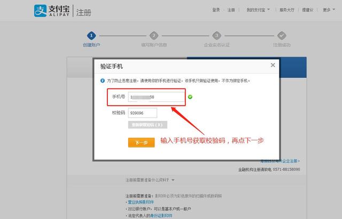
Task: Select the 注册成功 checkmark step marker
Action: (x=282, y=36)
